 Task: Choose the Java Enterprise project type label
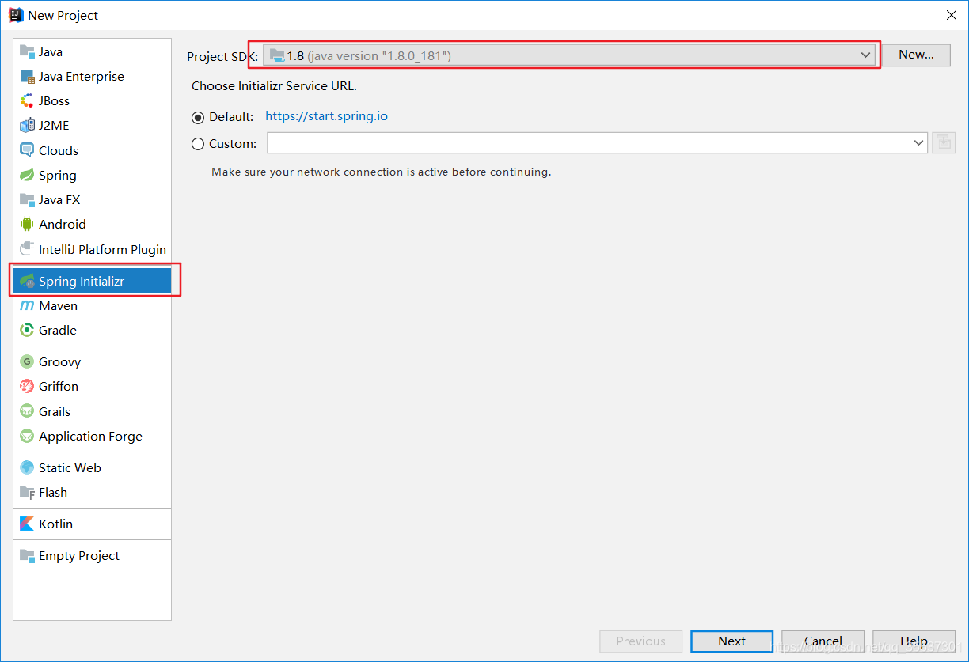click(82, 77)
